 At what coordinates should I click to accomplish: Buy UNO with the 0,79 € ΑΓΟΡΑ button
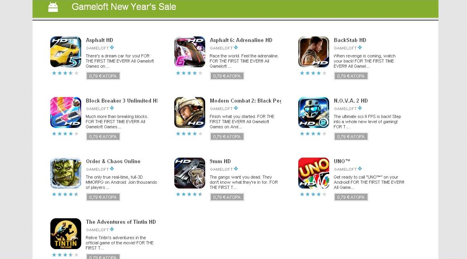351,197
